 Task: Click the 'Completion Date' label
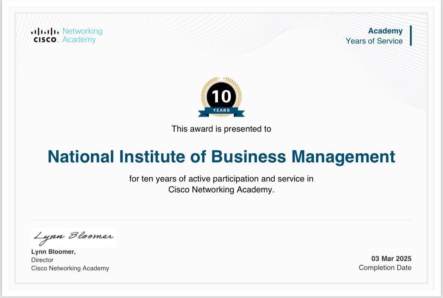(x=385, y=268)
